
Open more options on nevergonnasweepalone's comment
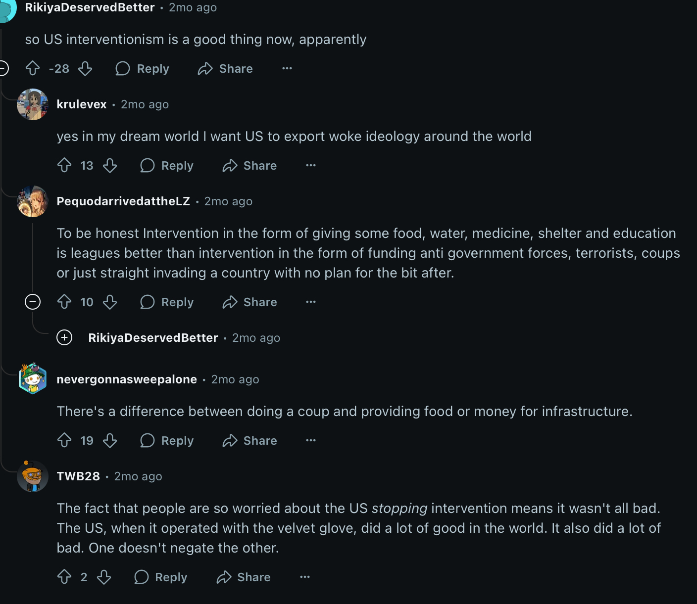[311, 440]
